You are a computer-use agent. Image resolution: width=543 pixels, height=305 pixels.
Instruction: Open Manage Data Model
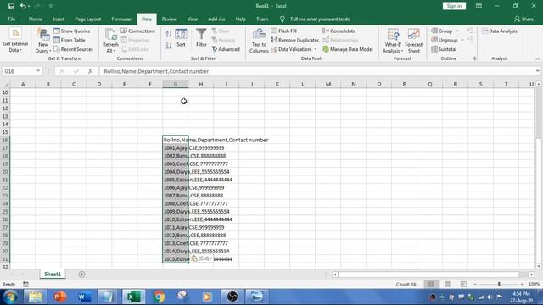348,49
